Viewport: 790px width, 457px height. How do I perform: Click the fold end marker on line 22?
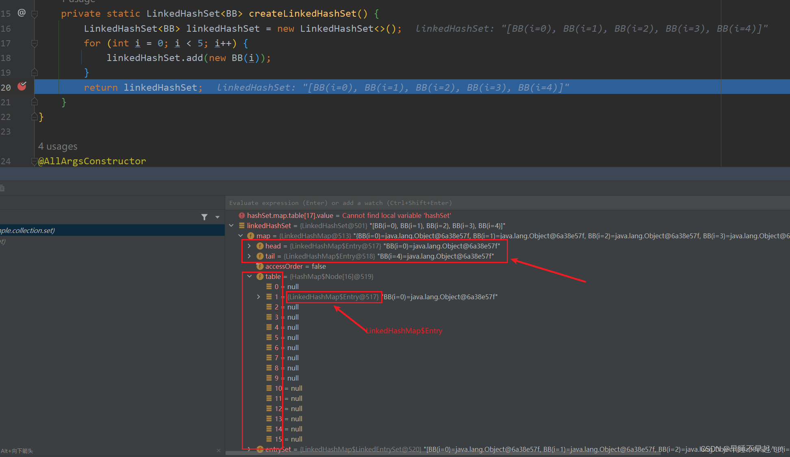coord(35,117)
